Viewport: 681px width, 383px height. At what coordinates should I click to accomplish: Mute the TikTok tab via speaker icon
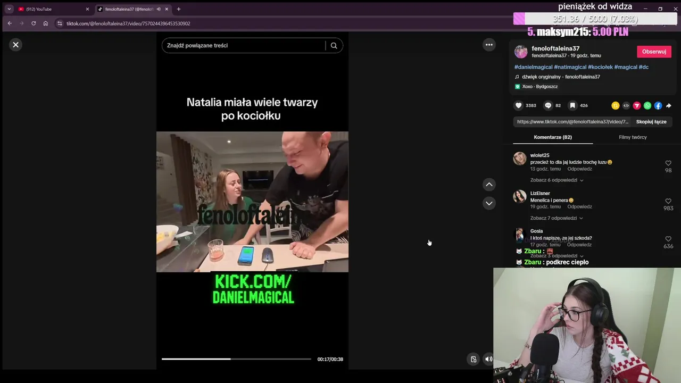coord(159,9)
